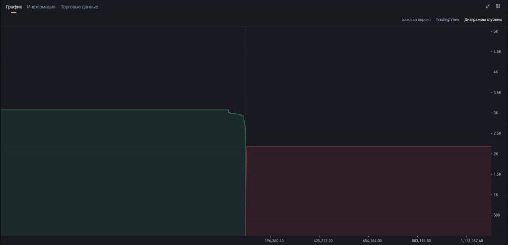Click the 2K volume axis label
Viewport: 508px width, 245px height.
495,154
